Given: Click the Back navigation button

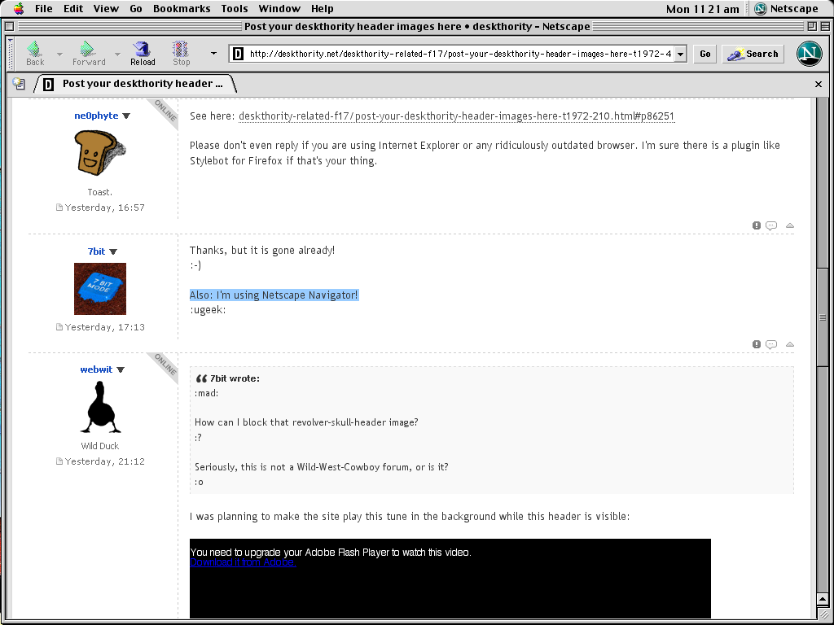Looking at the screenshot, I should 35,54.
